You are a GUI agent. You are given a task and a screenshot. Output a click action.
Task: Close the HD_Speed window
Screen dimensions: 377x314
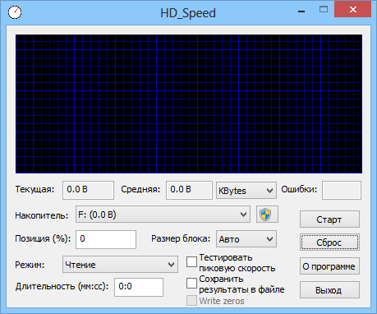(x=353, y=10)
